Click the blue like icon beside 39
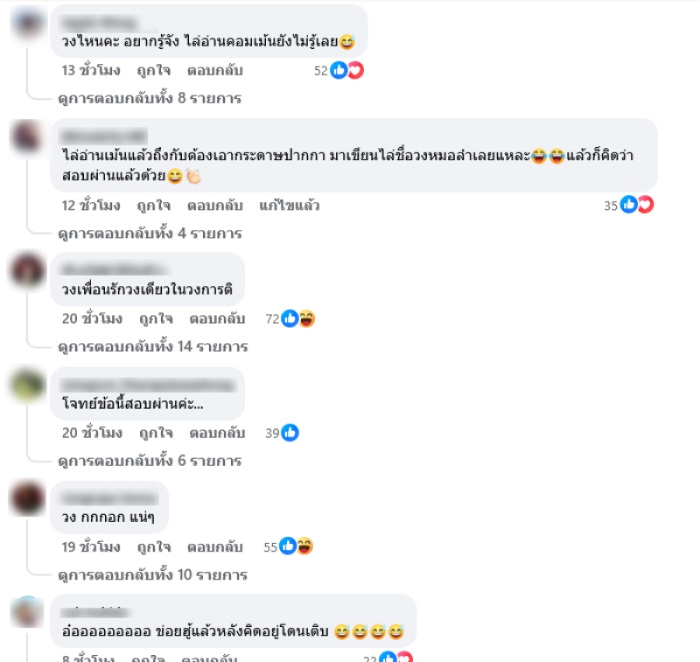 point(290,433)
